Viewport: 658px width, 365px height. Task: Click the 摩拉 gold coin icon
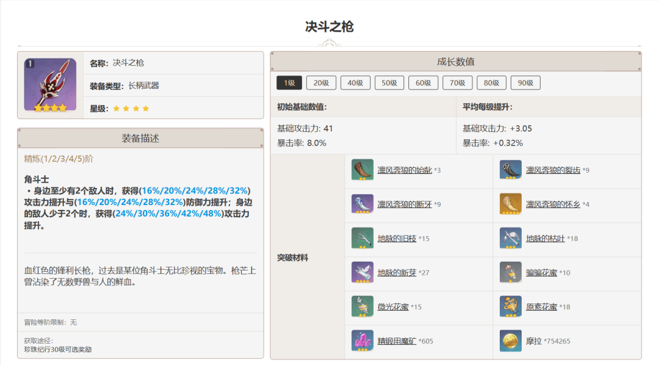[510, 341]
